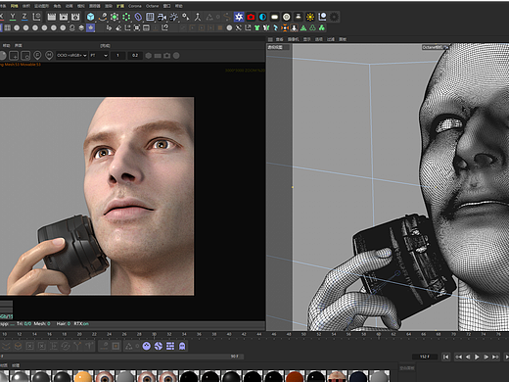Open the green cloner array icon
The width and height of the screenshot is (509, 382).
tap(126, 17)
